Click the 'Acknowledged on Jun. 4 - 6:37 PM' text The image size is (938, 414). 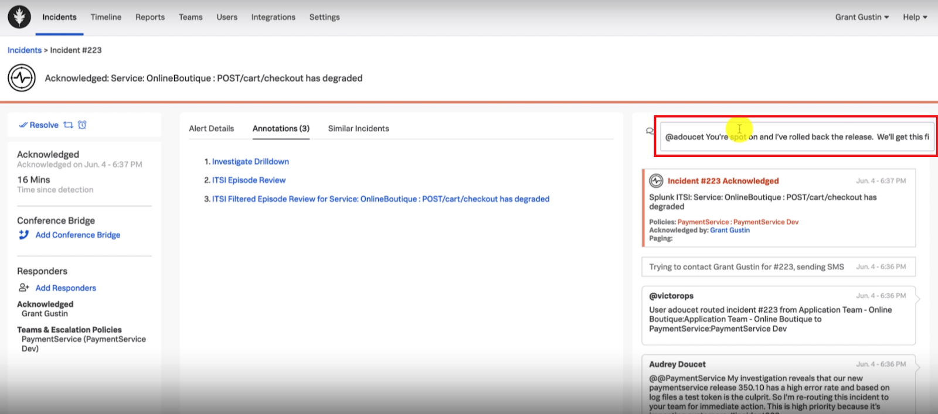(80, 165)
